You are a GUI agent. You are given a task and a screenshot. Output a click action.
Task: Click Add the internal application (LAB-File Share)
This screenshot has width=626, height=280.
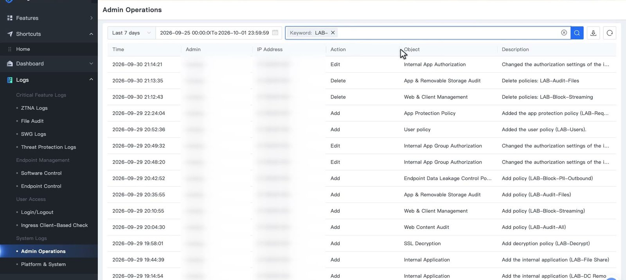[x=556, y=260]
